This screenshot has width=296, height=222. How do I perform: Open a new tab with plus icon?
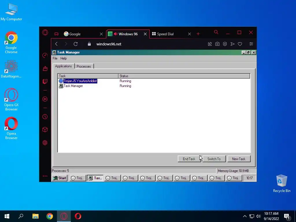pos(198,34)
